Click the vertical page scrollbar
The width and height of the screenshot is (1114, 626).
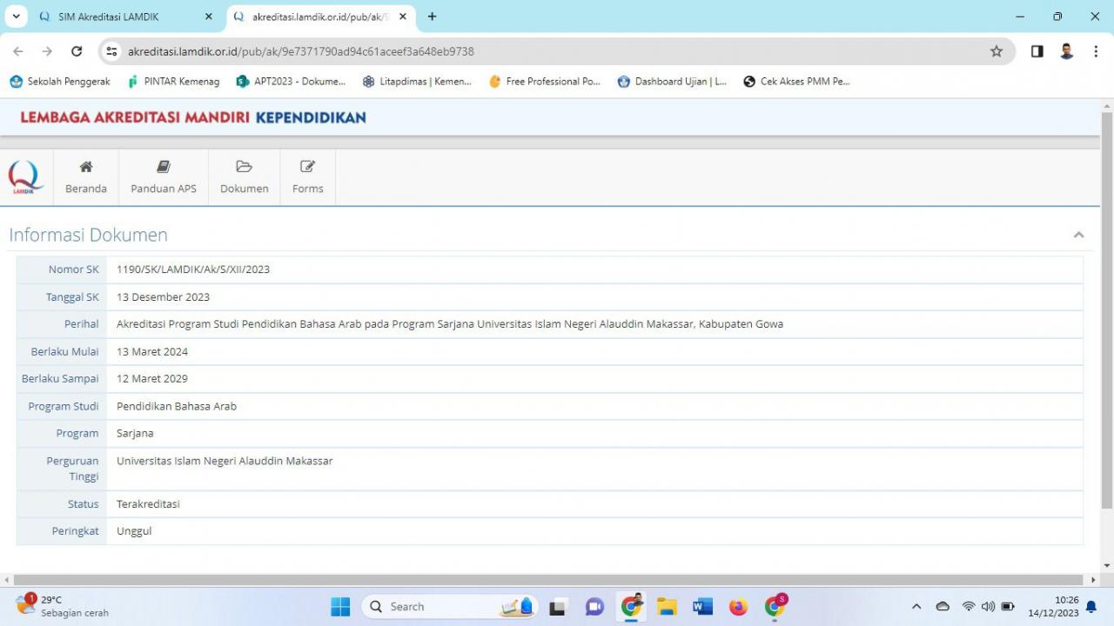(x=1107, y=309)
